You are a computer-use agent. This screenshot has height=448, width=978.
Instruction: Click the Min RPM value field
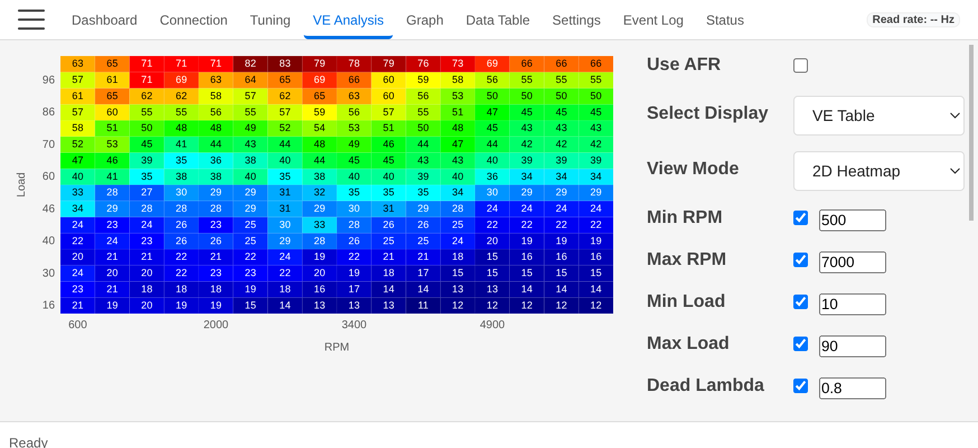tap(852, 220)
